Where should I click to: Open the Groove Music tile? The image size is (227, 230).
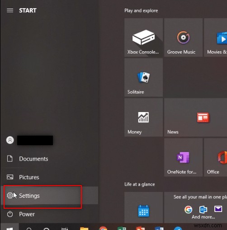pyautogui.click(x=183, y=38)
